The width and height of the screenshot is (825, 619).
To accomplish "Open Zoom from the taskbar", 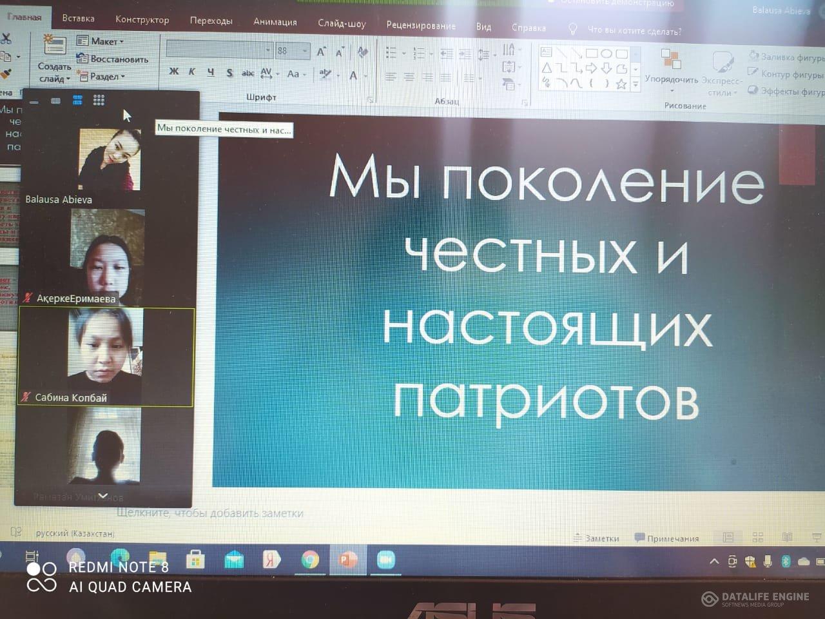I will pyautogui.click(x=385, y=560).
